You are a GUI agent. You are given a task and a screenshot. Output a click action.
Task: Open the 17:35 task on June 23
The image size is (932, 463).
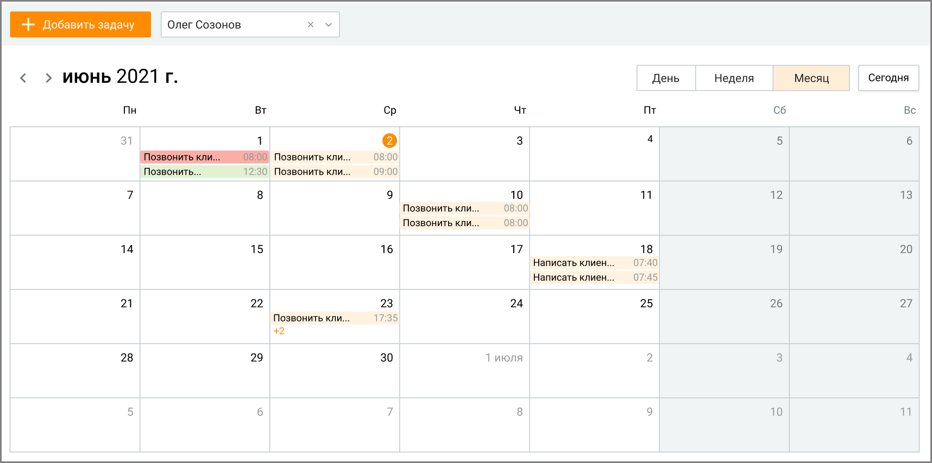[x=335, y=318]
